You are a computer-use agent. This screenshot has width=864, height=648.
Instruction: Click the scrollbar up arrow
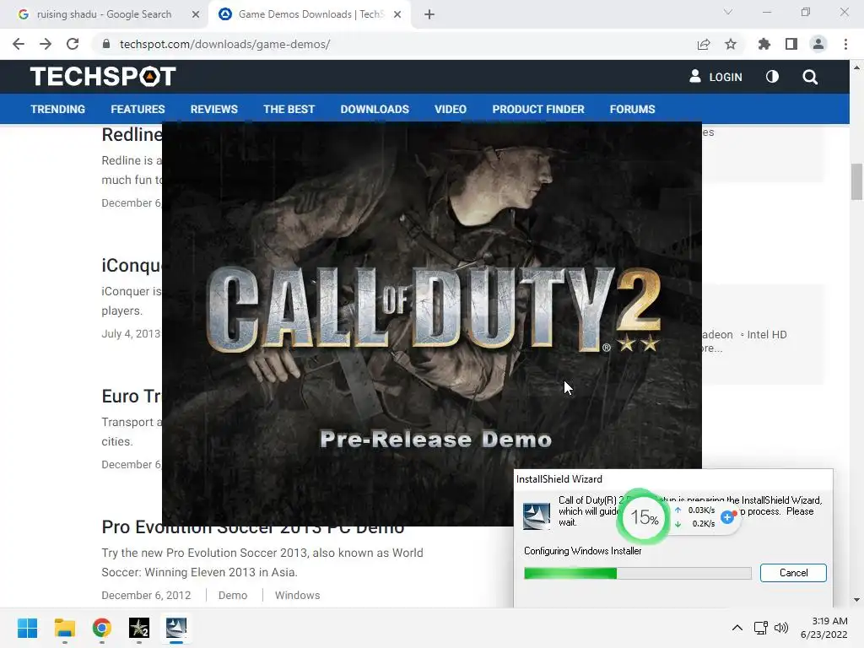pos(856,67)
